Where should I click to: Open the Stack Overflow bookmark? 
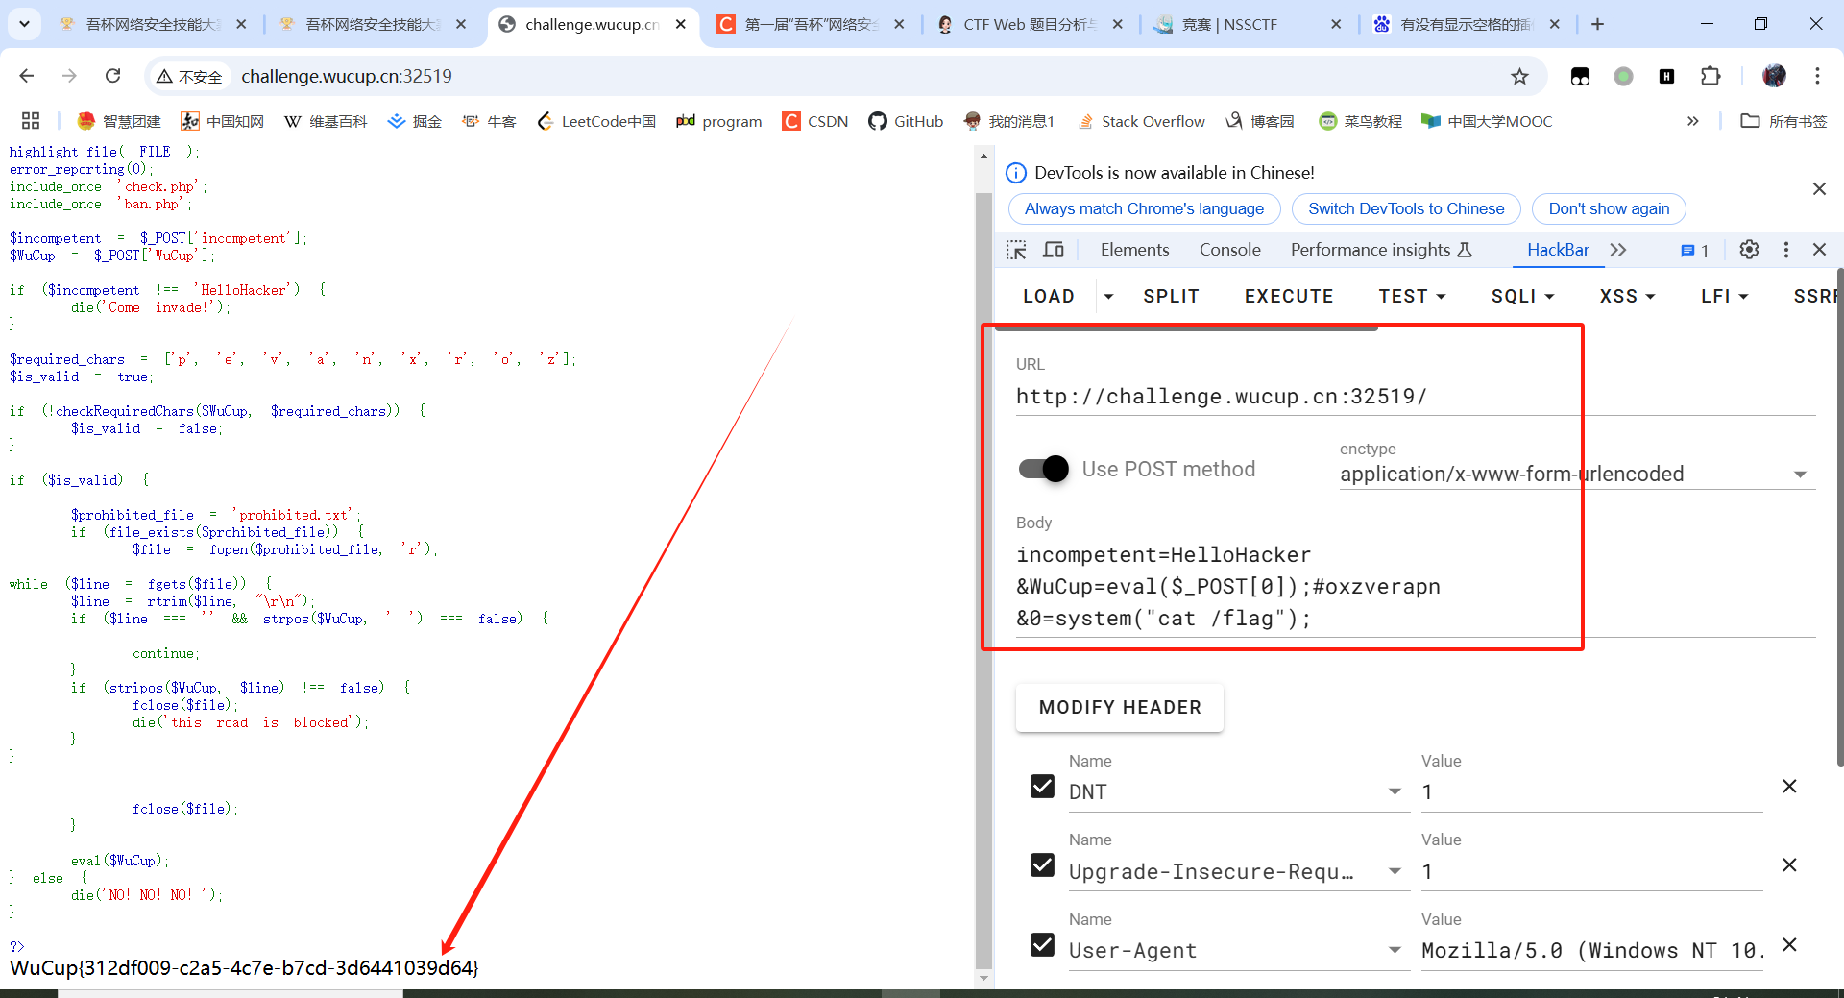click(x=1141, y=121)
